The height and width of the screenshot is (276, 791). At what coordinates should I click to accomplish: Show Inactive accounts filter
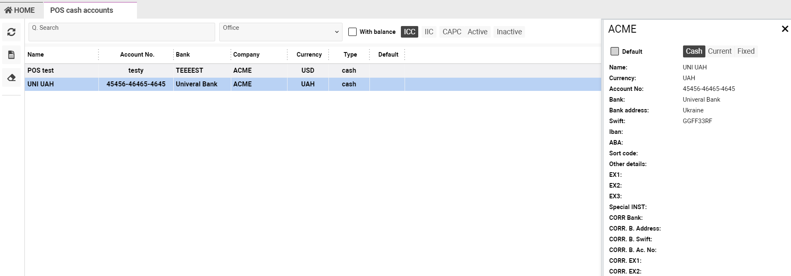coord(509,32)
